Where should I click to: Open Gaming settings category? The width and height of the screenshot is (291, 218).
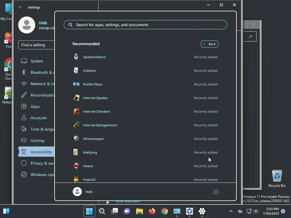tap(36, 141)
